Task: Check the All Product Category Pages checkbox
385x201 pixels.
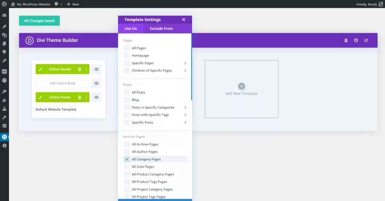Action: pos(127,174)
